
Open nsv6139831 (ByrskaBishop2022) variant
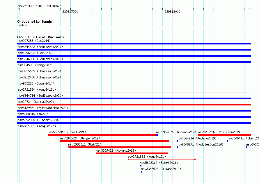[x=43, y=108]
